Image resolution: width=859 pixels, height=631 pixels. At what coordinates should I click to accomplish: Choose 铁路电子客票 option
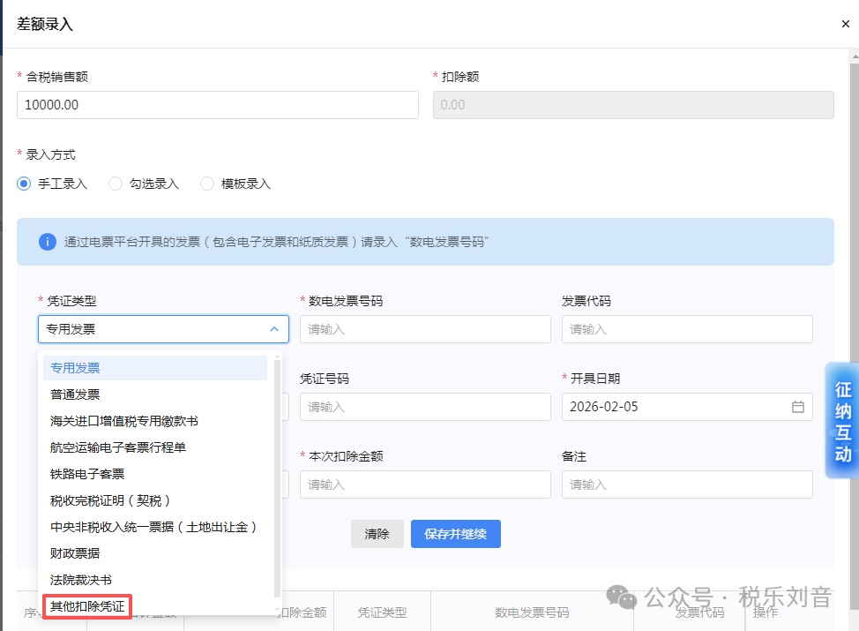[x=155, y=474]
